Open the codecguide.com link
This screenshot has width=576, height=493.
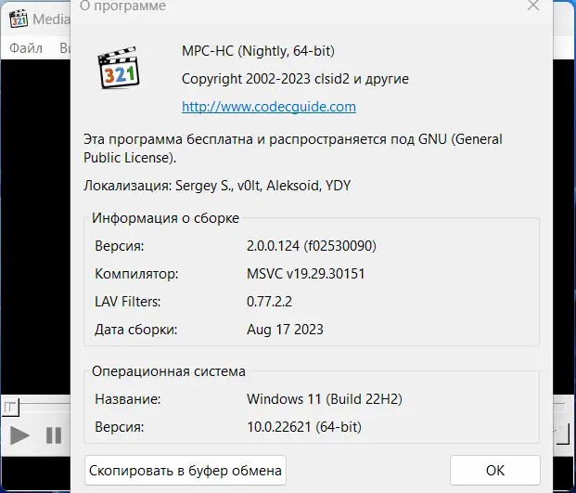pyautogui.click(x=269, y=107)
